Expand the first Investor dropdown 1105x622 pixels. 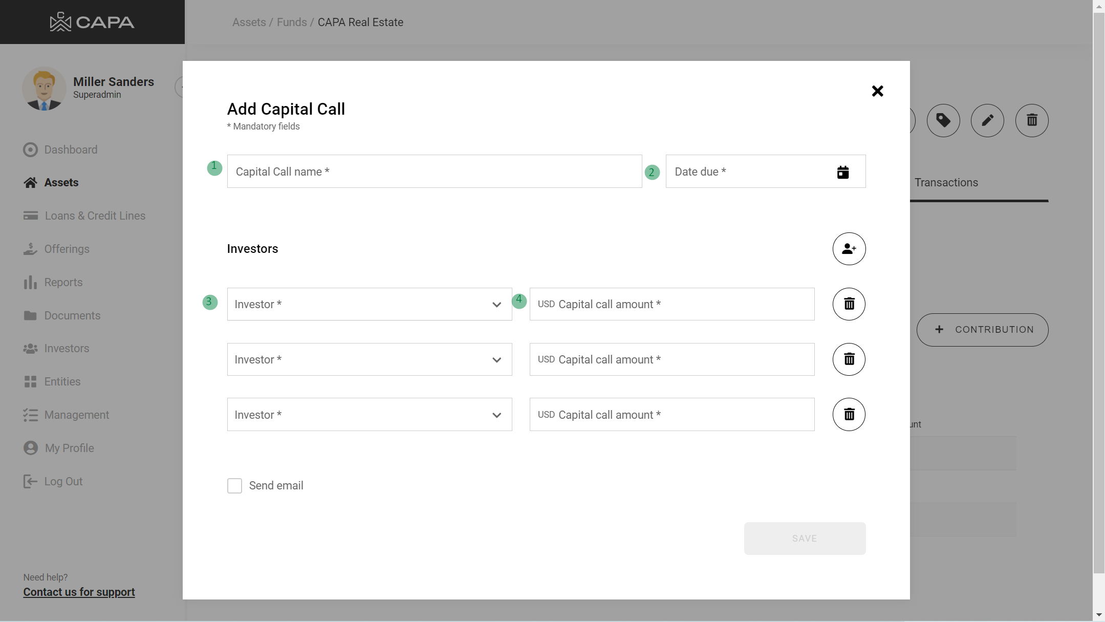[x=369, y=305]
